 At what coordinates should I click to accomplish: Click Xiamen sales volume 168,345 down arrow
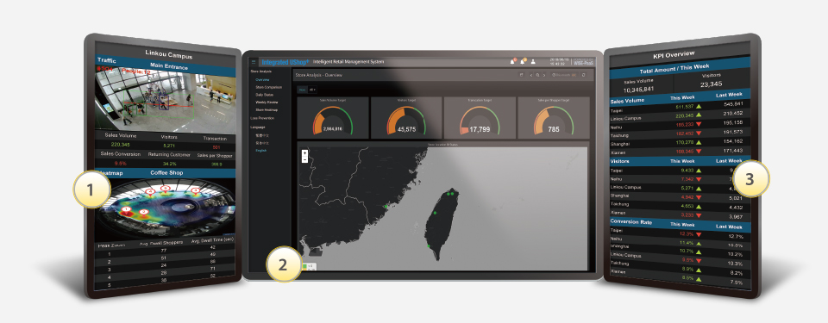(x=699, y=151)
